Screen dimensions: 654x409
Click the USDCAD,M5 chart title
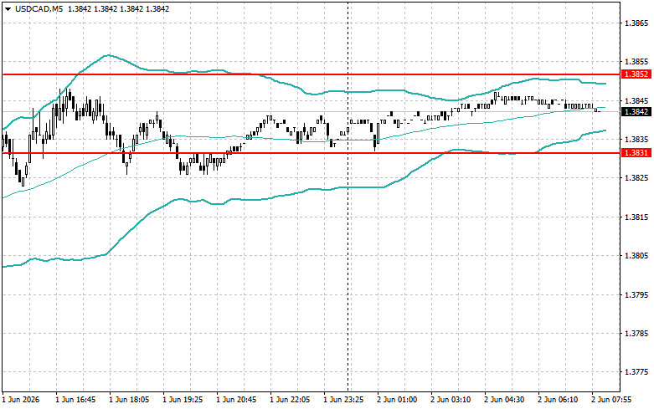39,8
